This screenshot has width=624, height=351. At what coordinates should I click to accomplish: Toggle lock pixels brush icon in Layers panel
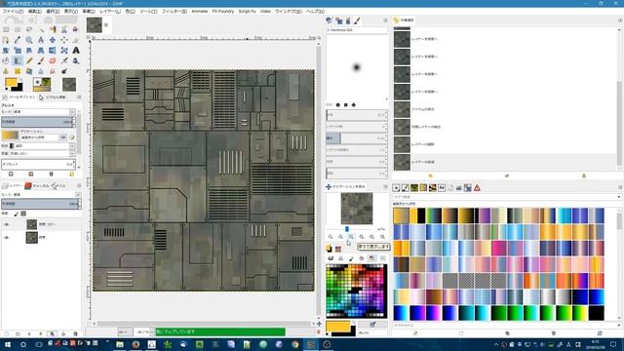pos(17,214)
